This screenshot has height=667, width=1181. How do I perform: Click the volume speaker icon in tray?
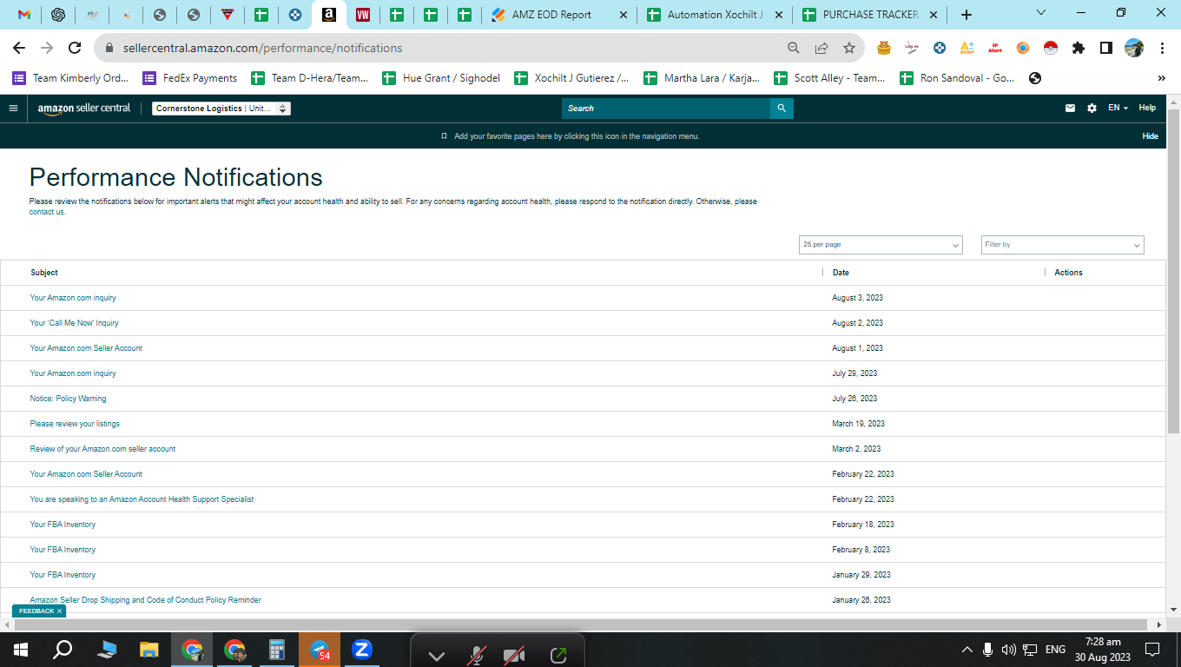coord(1008,650)
